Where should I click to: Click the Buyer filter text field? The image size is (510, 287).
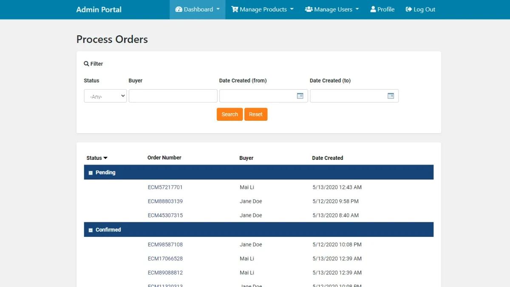[173, 96]
